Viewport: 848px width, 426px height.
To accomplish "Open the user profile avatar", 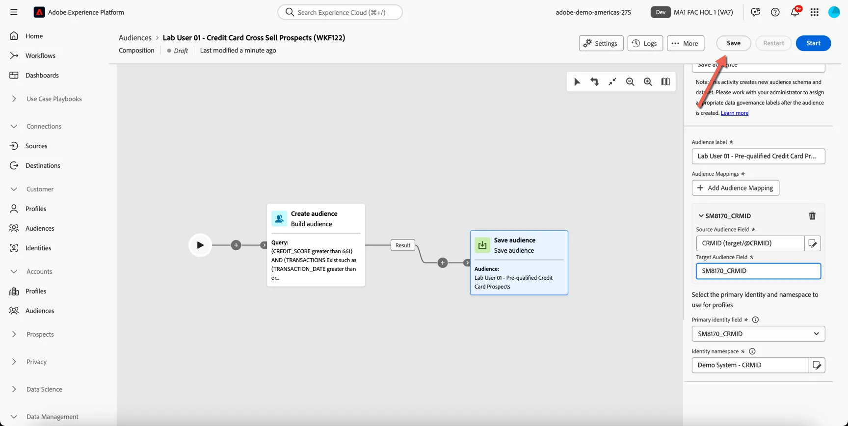I will coord(834,12).
